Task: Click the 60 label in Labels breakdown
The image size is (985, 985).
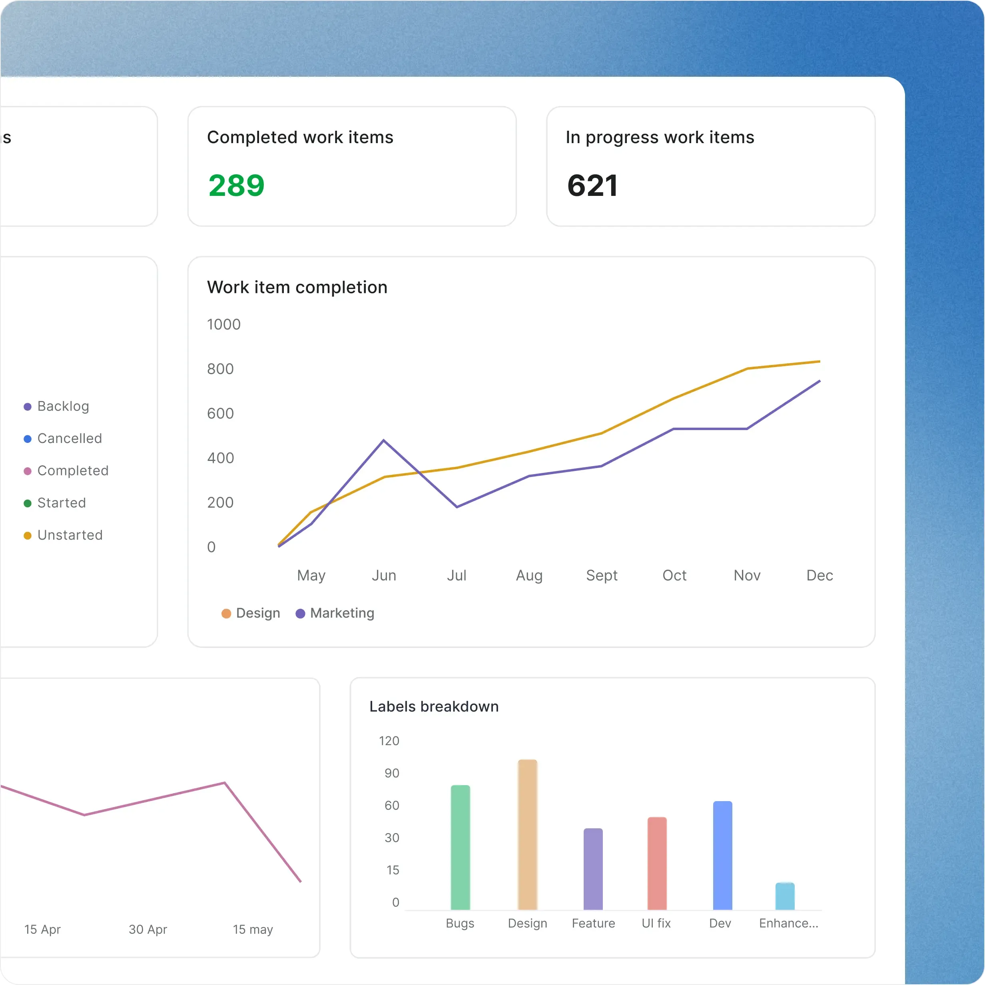Action: [x=391, y=806]
